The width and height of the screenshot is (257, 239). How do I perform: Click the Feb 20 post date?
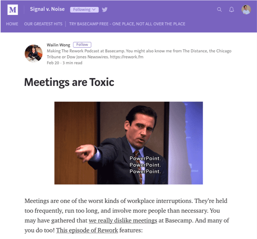(x=53, y=63)
